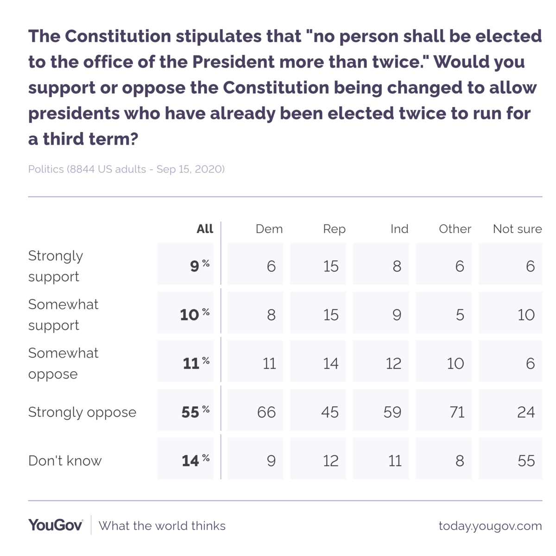Click the 9% All strongly support cell

186,266
